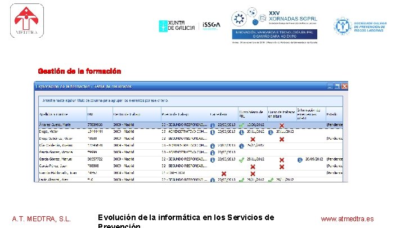Click window title Exploración de la formación

pos(84,86)
